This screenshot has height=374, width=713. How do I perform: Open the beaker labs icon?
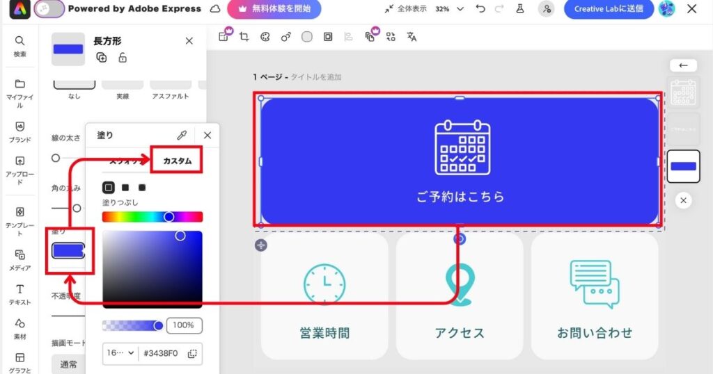tap(519, 9)
